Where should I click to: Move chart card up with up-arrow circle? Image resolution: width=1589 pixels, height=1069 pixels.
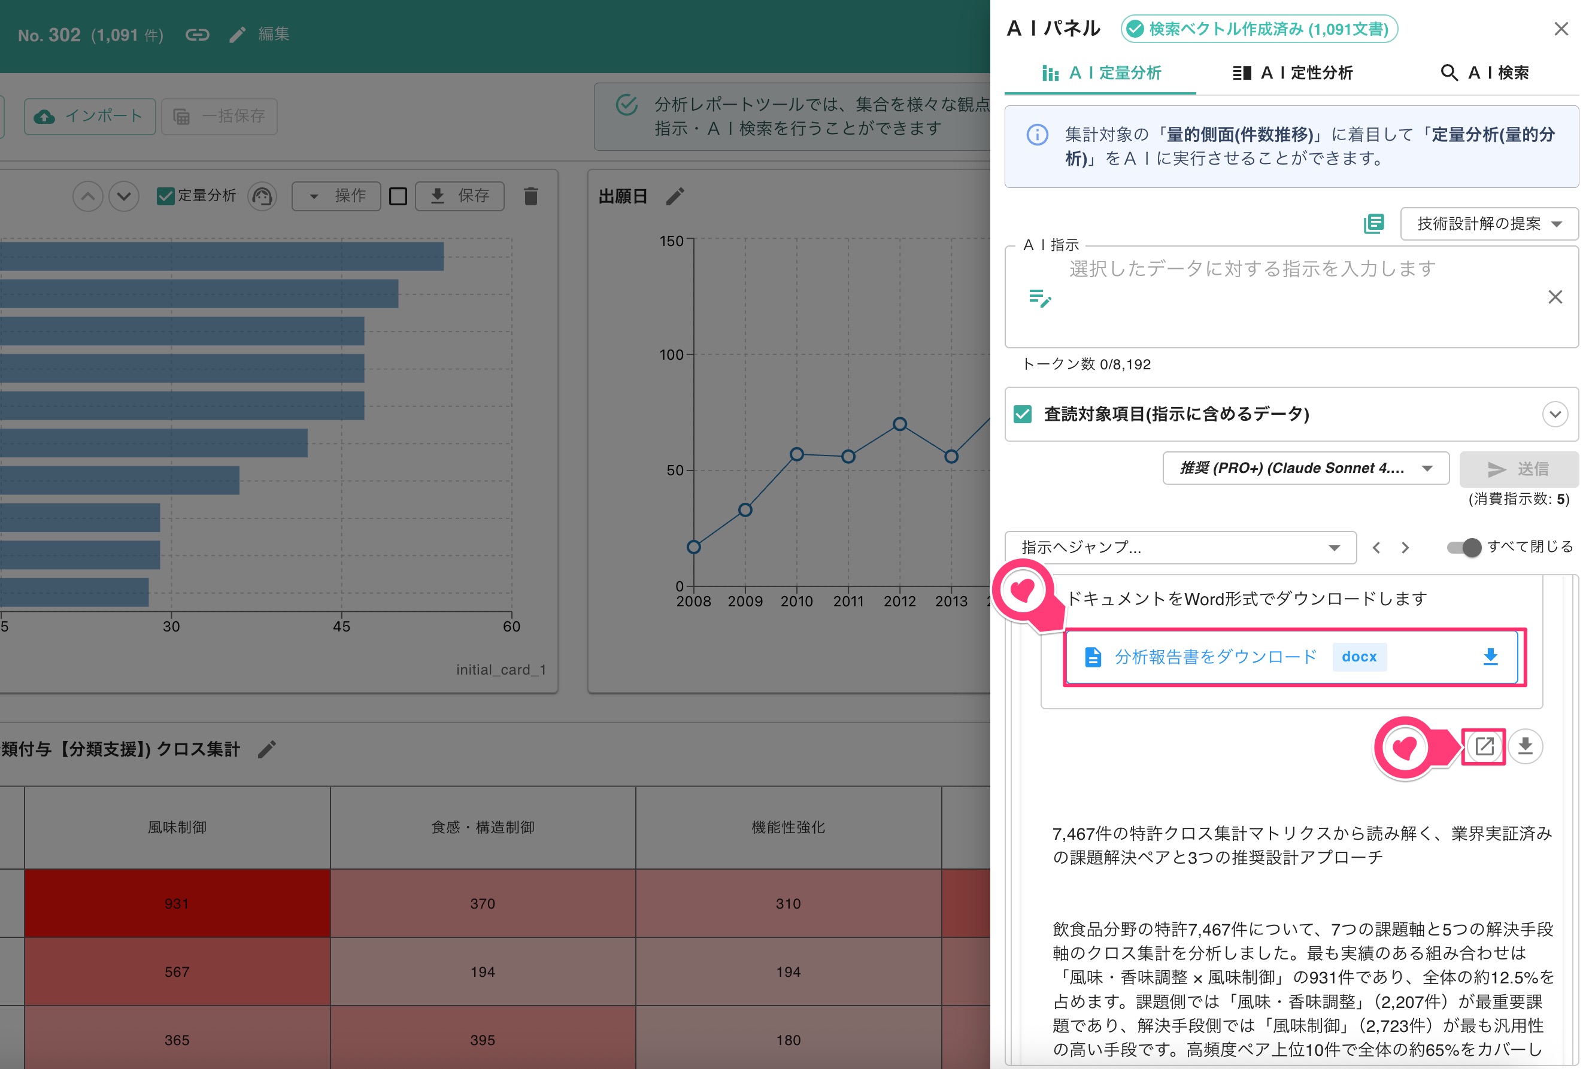tap(88, 196)
